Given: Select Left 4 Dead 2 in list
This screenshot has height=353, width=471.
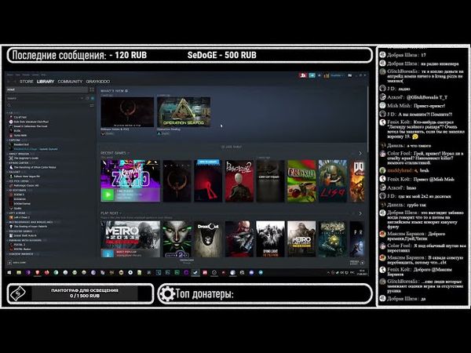Looking at the screenshot, I should (x=22, y=217).
